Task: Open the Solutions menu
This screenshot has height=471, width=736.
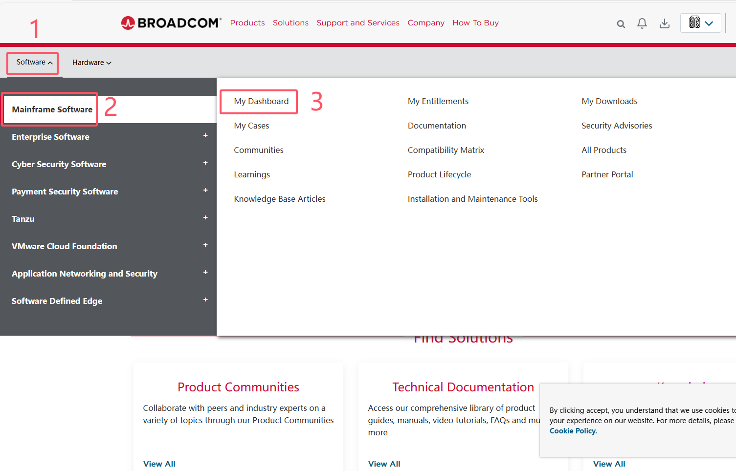Action: 290,23
